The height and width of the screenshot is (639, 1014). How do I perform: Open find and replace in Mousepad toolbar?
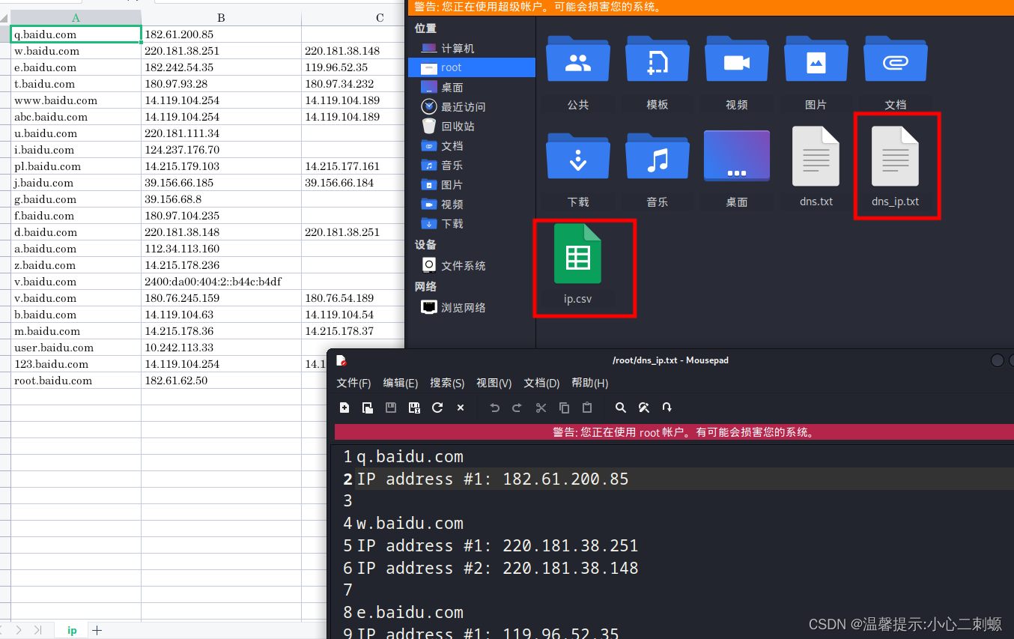coord(643,408)
